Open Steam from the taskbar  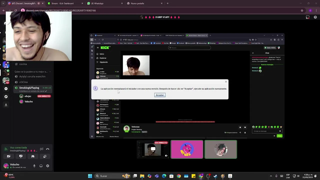pyautogui.click(x=215, y=176)
